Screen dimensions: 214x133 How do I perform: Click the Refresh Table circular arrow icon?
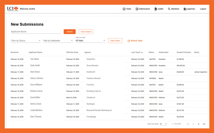(x=129, y=41)
